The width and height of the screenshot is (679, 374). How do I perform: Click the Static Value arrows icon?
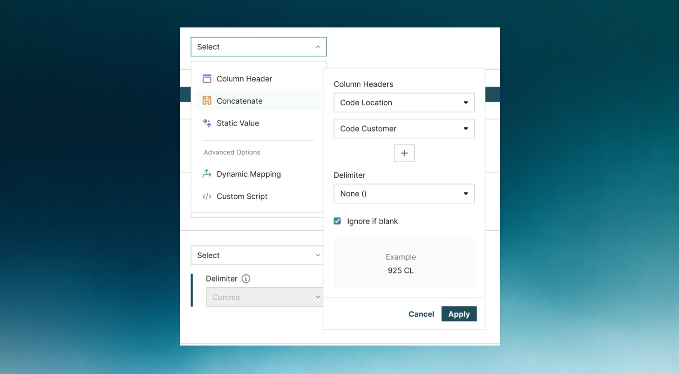(x=207, y=123)
